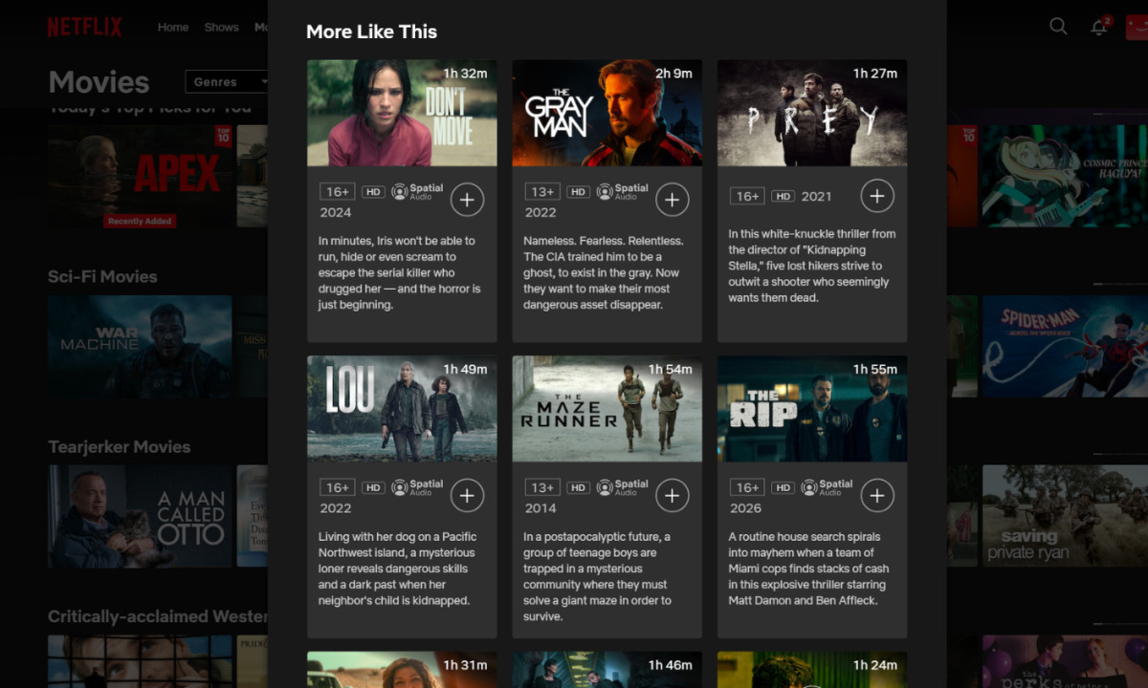Go to Shows in navigation bar
This screenshot has height=688, width=1148.
tap(221, 27)
